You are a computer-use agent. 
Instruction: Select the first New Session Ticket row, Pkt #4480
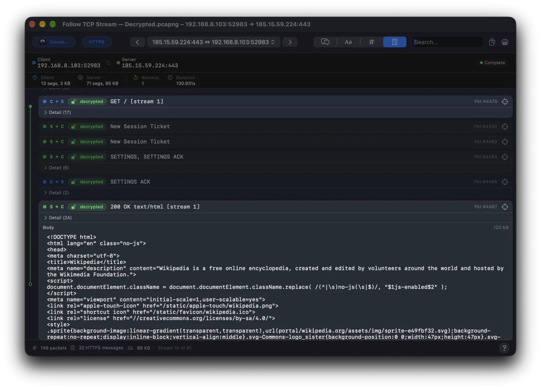[x=275, y=126]
